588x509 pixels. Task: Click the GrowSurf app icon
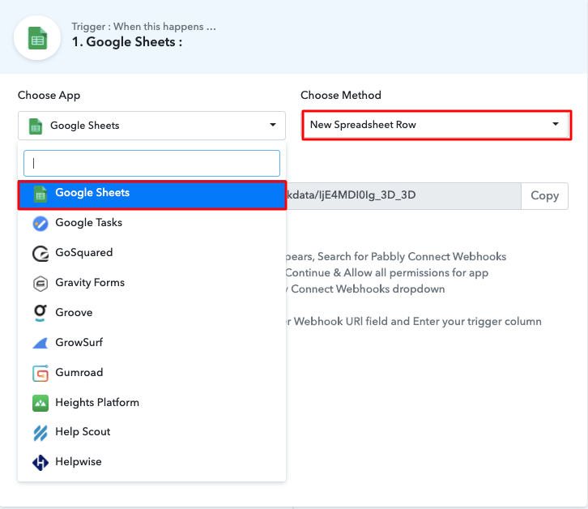click(40, 343)
